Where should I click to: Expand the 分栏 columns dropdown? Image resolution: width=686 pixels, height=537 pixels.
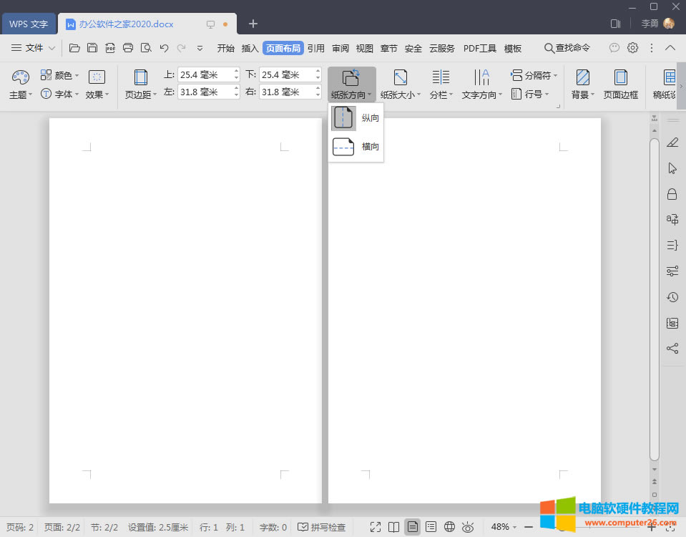[x=441, y=94]
